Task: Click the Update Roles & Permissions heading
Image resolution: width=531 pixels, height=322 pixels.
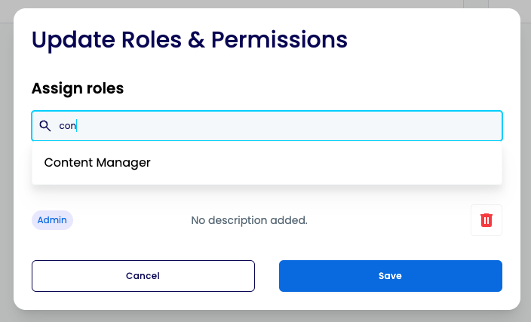Action: (x=189, y=40)
